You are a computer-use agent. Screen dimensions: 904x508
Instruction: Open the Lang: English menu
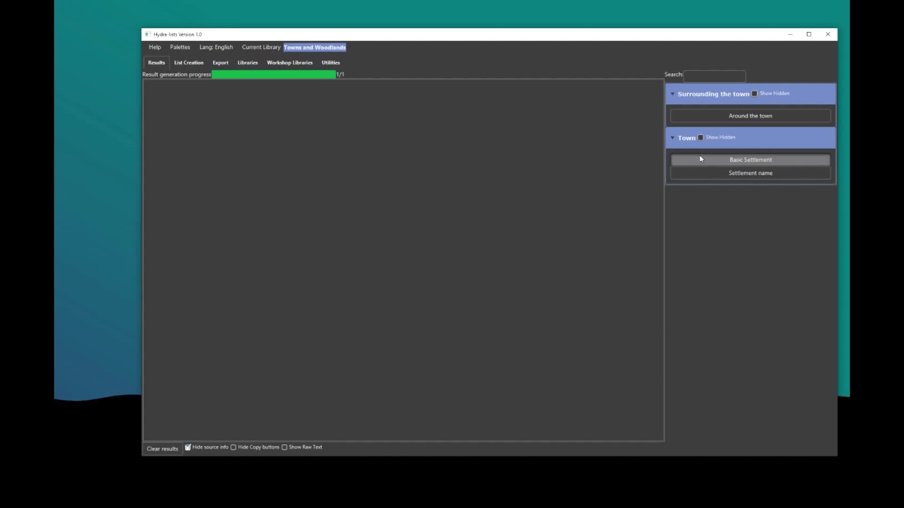pyautogui.click(x=216, y=48)
